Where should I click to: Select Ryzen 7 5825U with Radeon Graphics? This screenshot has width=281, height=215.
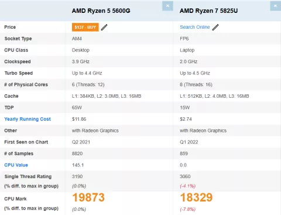pyautogui.click(x=203, y=131)
